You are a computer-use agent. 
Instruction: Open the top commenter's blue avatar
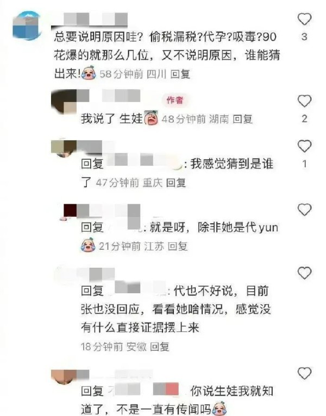27,26
